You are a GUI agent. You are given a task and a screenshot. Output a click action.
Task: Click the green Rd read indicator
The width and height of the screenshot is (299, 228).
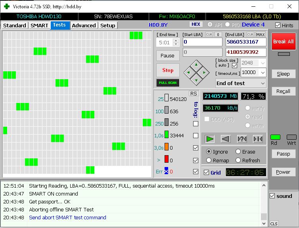275,137
